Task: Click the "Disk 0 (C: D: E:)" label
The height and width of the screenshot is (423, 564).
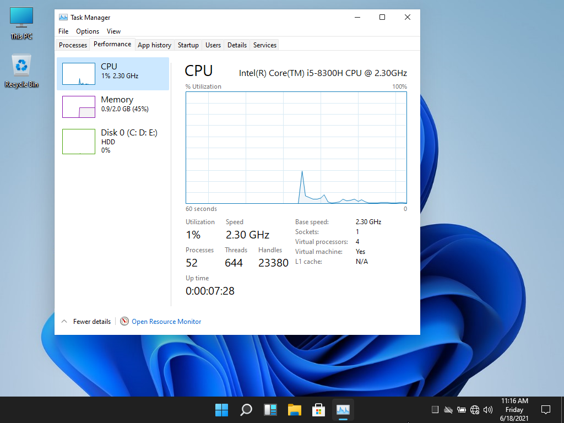Action: (x=129, y=132)
